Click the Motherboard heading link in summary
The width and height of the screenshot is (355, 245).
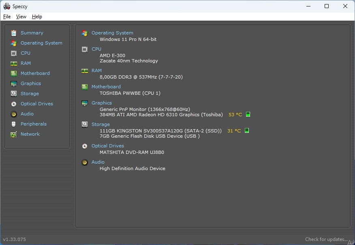(x=106, y=87)
